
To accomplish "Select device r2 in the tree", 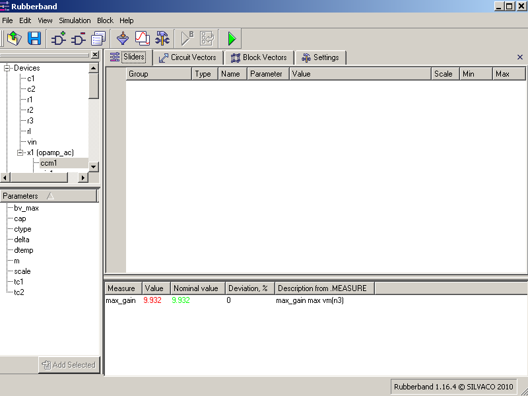I will coord(30,110).
